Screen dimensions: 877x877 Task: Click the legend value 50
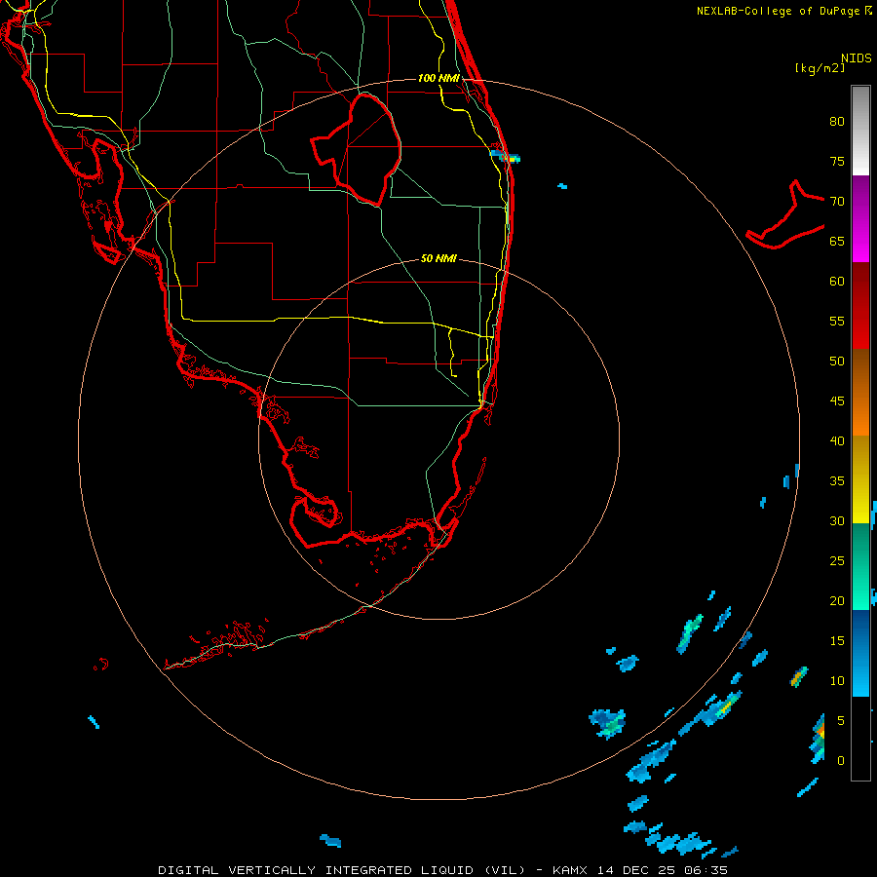click(837, 362)
